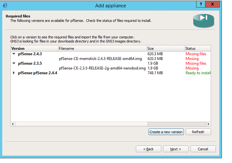This screenshot has width=232, height=163.
Task: Close the Add appliance dialog
Action: 212,4
